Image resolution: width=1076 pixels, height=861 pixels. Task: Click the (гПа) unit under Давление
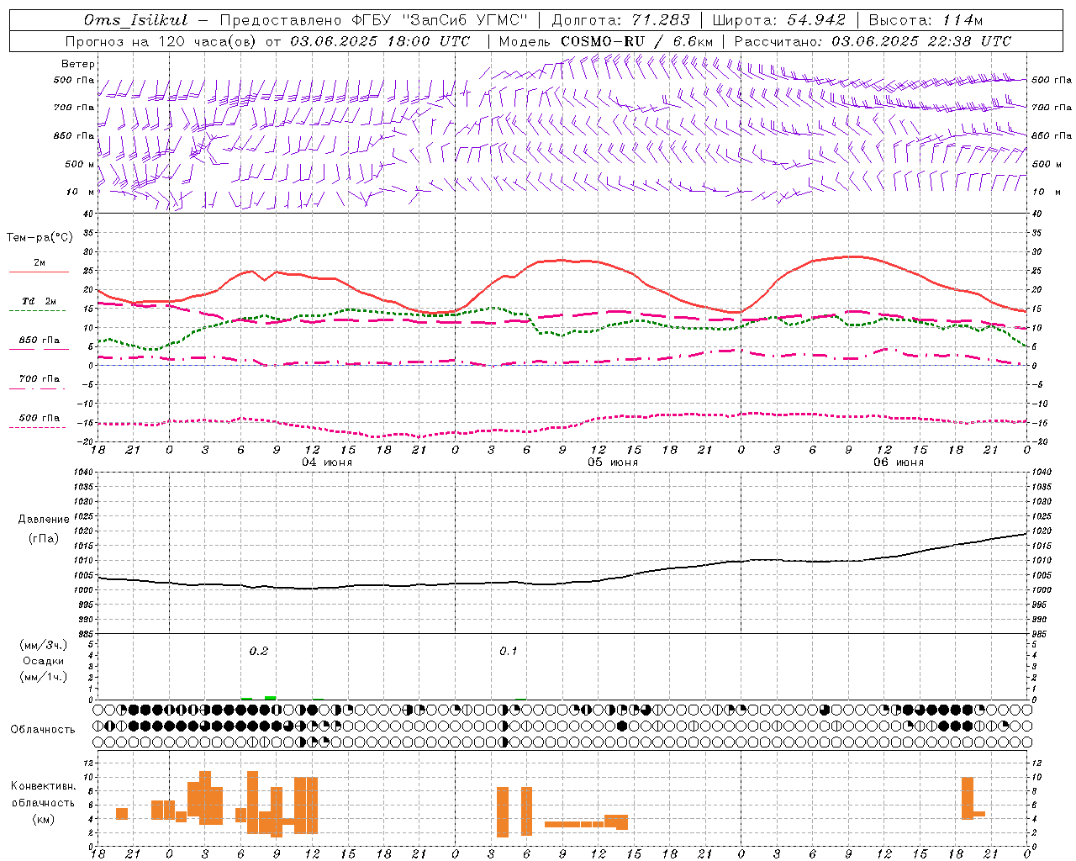(44, 538)
